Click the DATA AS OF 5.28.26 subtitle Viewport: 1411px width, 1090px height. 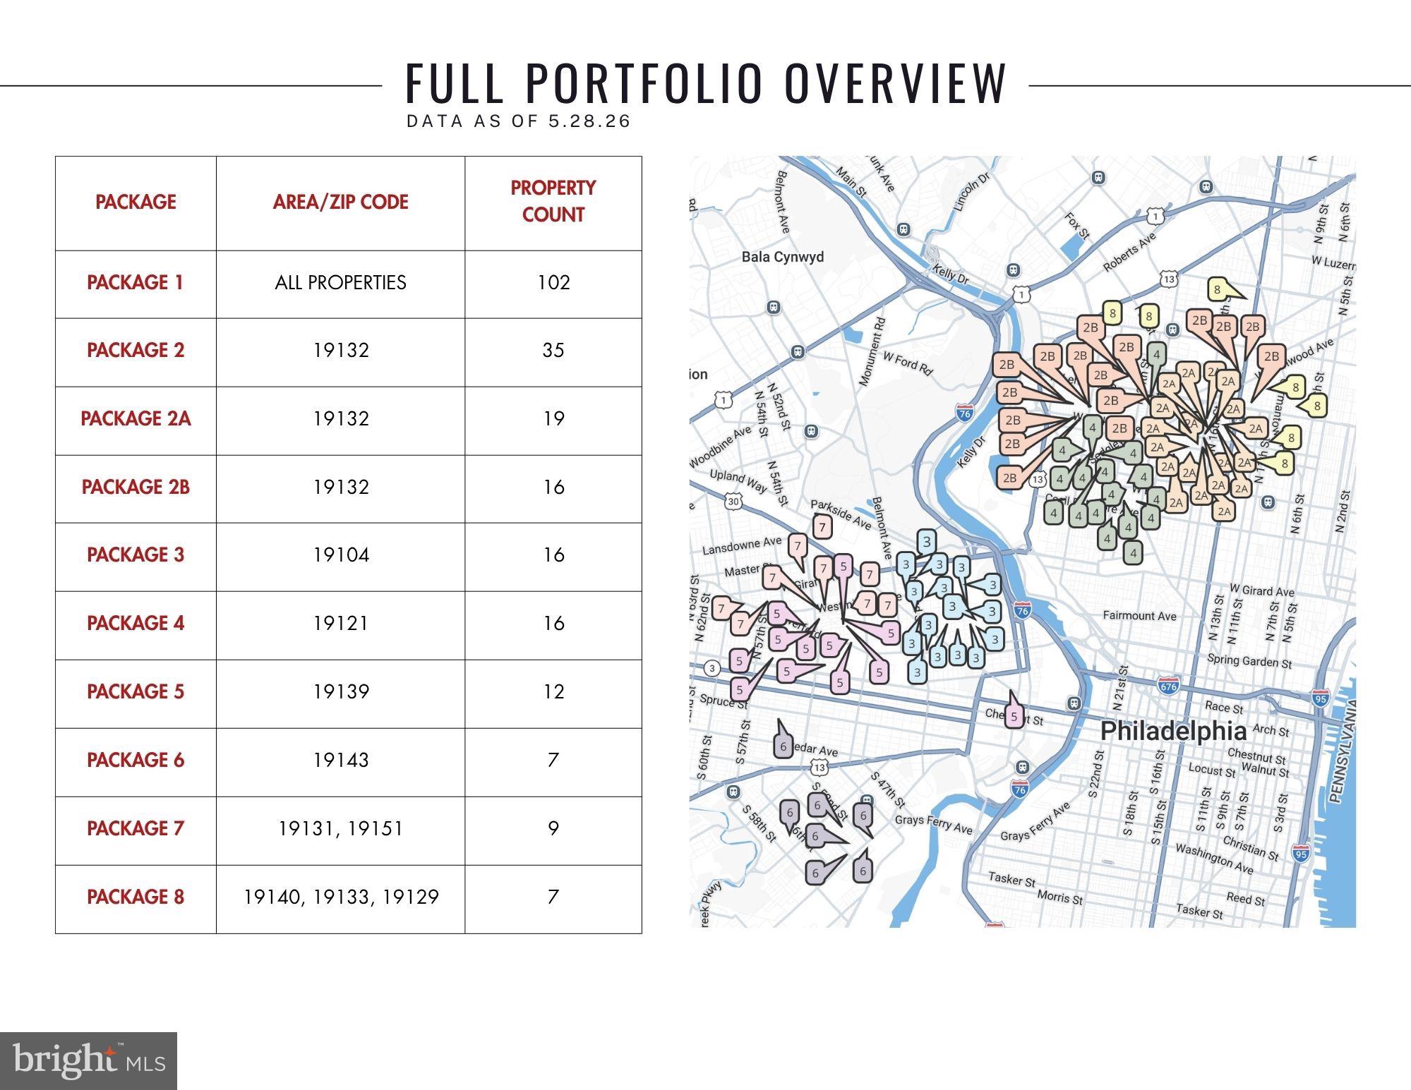(x=519, y=121)
